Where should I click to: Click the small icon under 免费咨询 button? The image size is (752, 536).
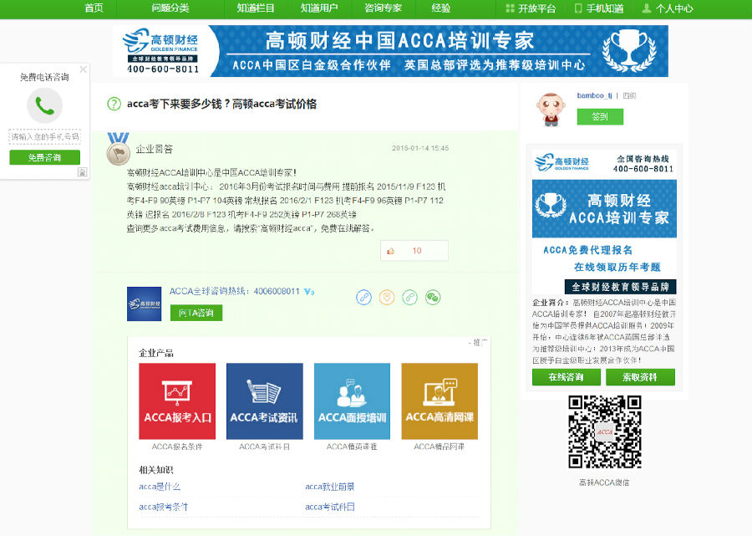pos(83,172)
